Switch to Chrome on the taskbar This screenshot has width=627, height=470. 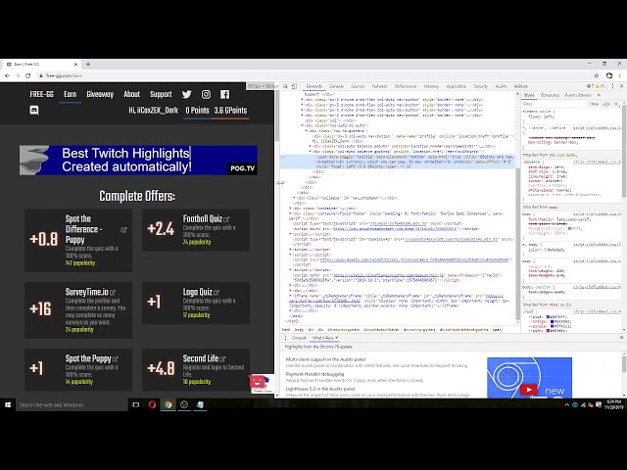(168, 404)
